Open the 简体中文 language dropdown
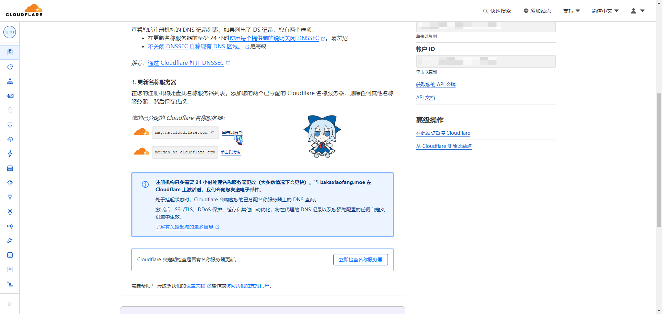 click(604, 11)
